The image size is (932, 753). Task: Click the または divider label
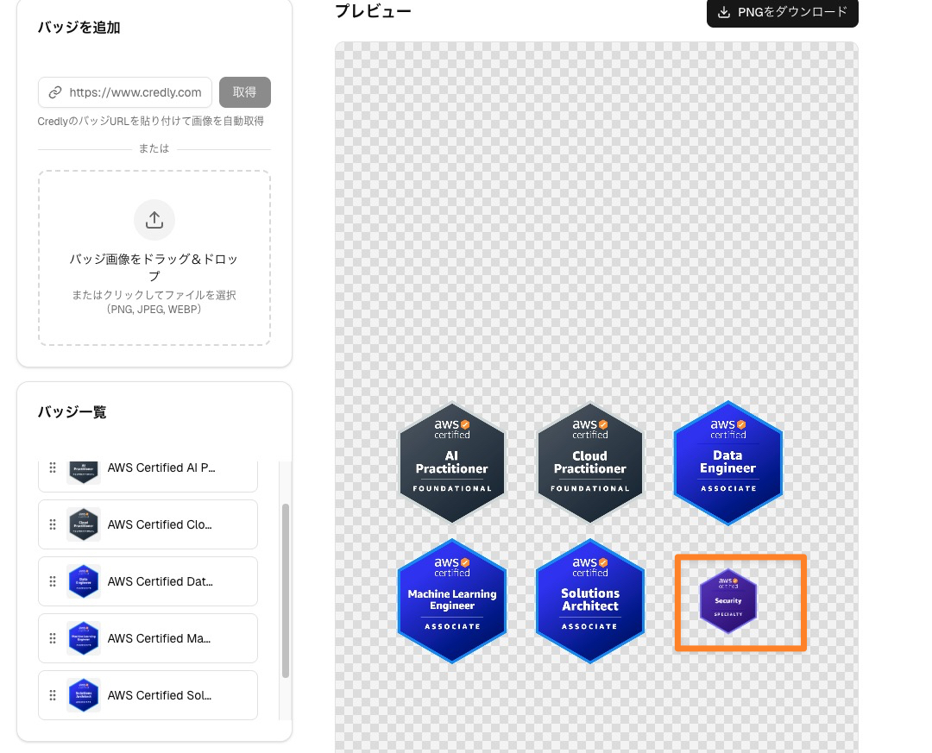pyautogui.click(x=154, y=148)
